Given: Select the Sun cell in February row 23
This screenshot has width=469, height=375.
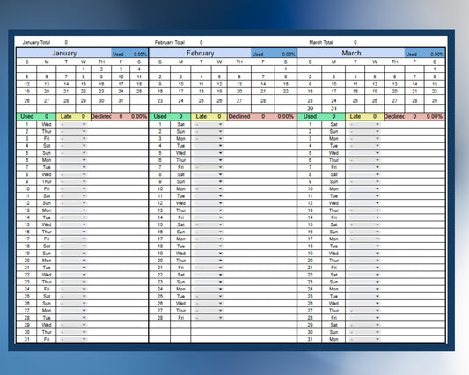Looking at the screenshot, I should pos(180,282).
